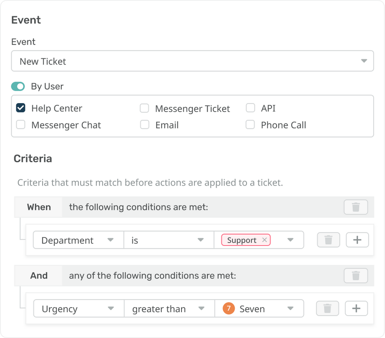
Task: Delete the entire "When" conditions group
Action: 355,207
